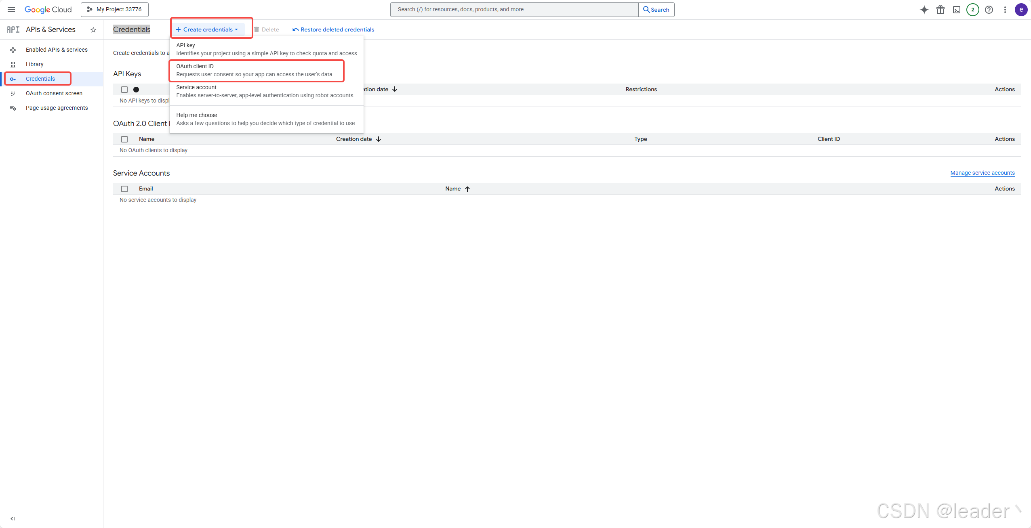Viewport: 1031px width, 528px height.
Task: Open the help question mark icon
Action: [x=989, y=10]
